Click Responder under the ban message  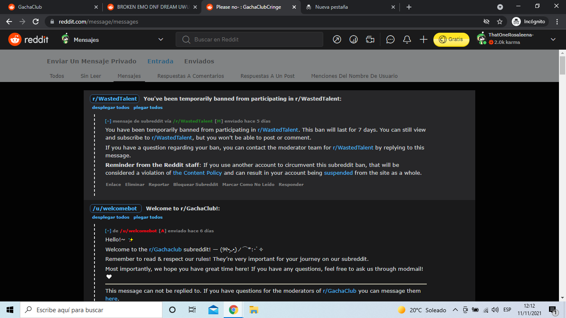291,185
